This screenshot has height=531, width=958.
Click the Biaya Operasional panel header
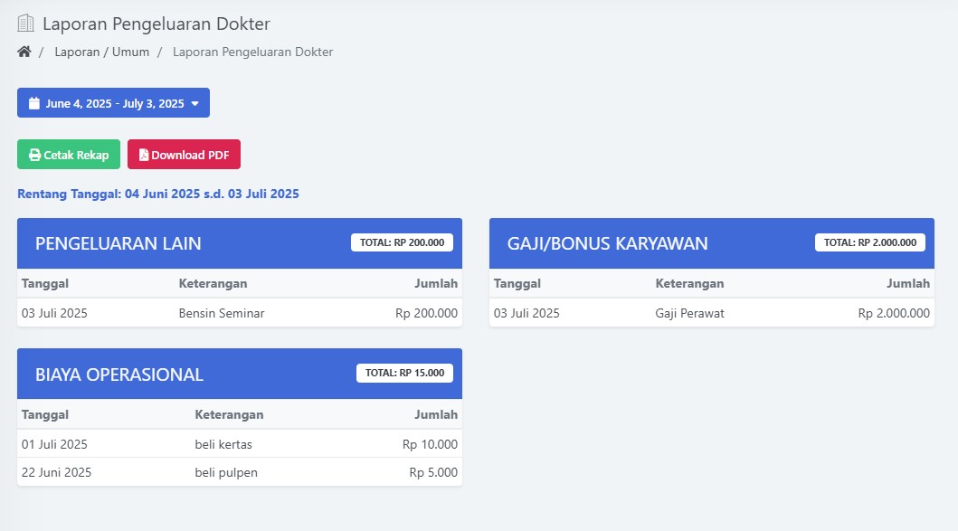181,375
